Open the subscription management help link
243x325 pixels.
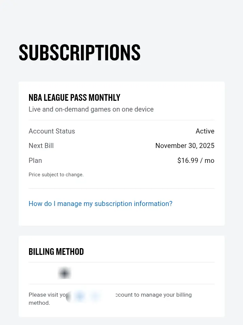[101, 204]
